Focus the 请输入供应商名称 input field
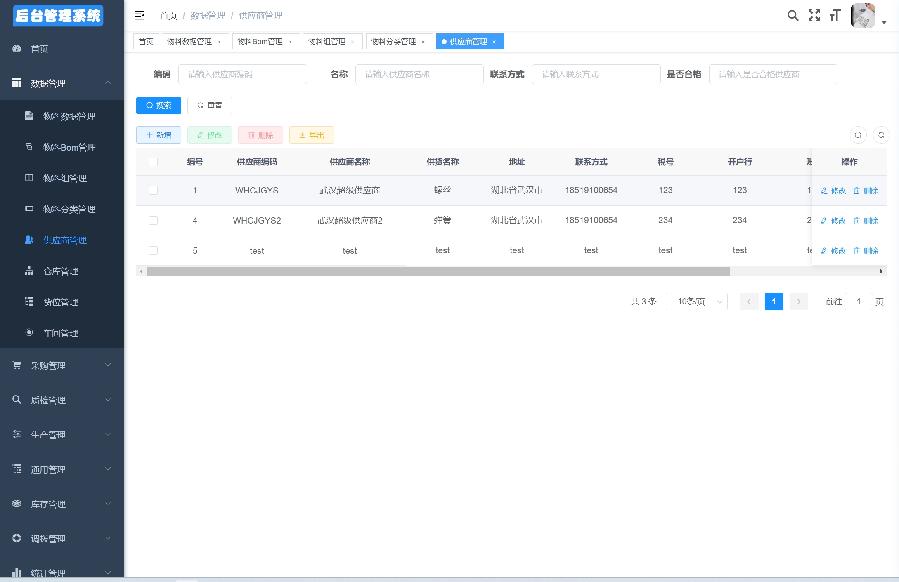This screenshot has height=582, width=899. [x=419, y=74]
